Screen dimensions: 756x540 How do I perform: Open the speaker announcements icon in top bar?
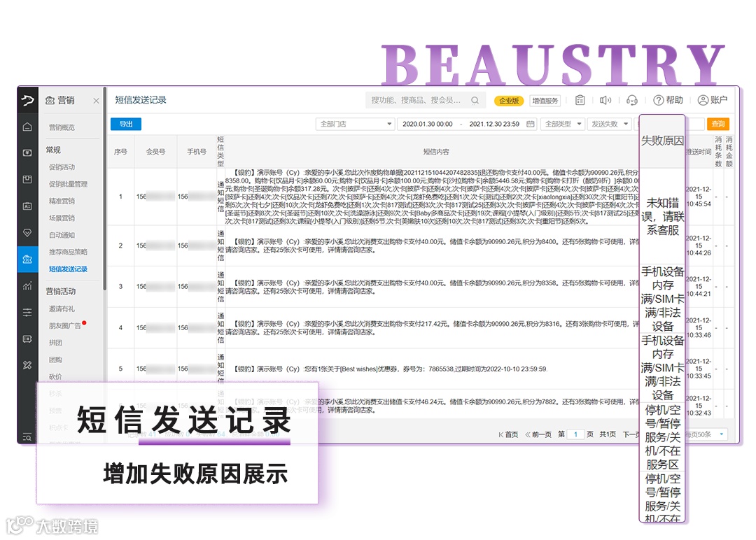605,100
